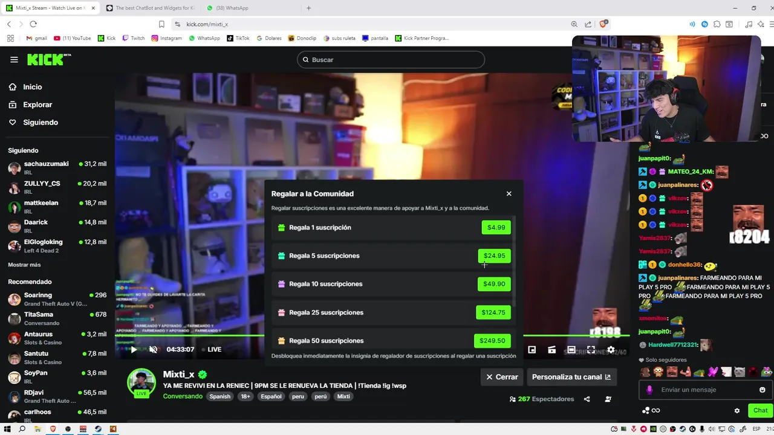Open chat settings gear

(x=737, y=410)
